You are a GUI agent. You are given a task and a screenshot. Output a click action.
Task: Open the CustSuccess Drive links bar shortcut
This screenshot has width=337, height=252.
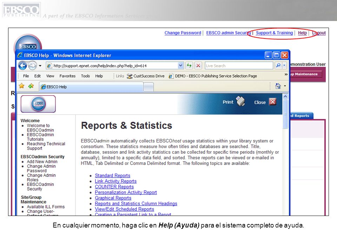(145, 76)
